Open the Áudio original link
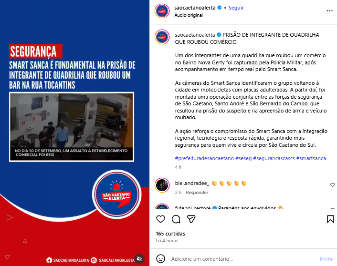 pos(189,15)
